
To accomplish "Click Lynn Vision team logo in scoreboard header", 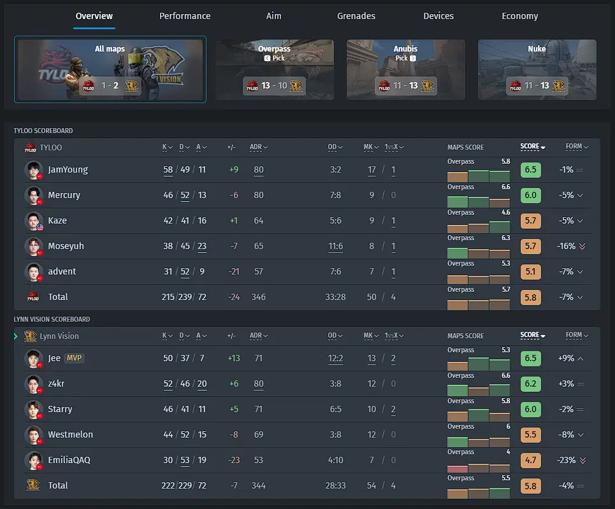I will click(30, 336).
